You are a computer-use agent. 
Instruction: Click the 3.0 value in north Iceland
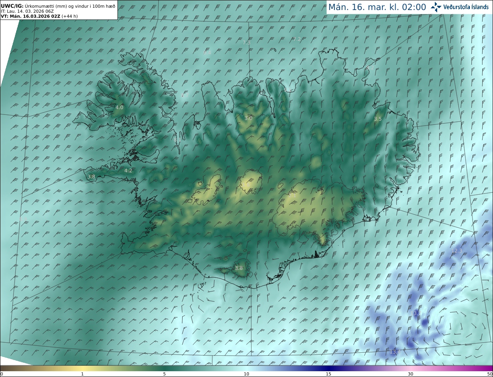click(x=248, y=118)
